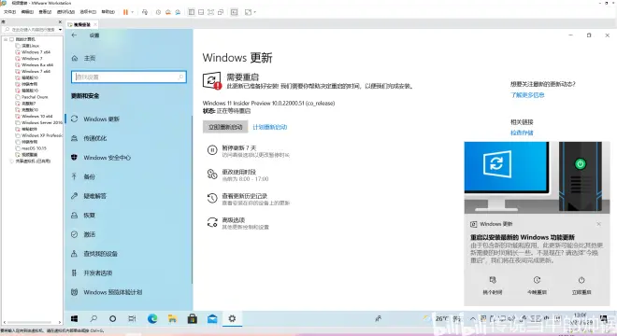Open the 选项卡(T) menu in VMware
Screen dimensions: 617x336
click(x=88, y=12)
